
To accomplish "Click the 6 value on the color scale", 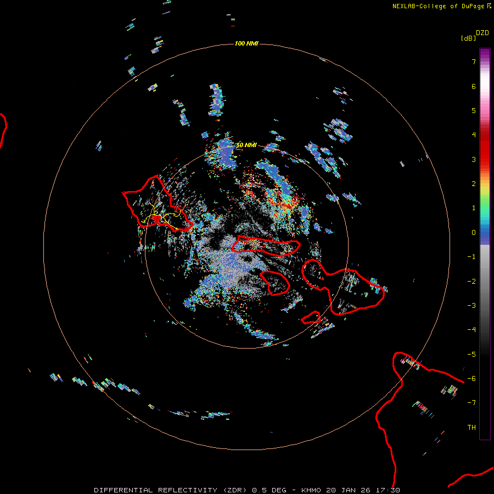I will (474, 86).
